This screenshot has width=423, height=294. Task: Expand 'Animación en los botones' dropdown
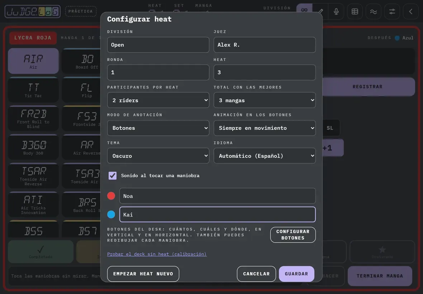[x=265, y=128]
